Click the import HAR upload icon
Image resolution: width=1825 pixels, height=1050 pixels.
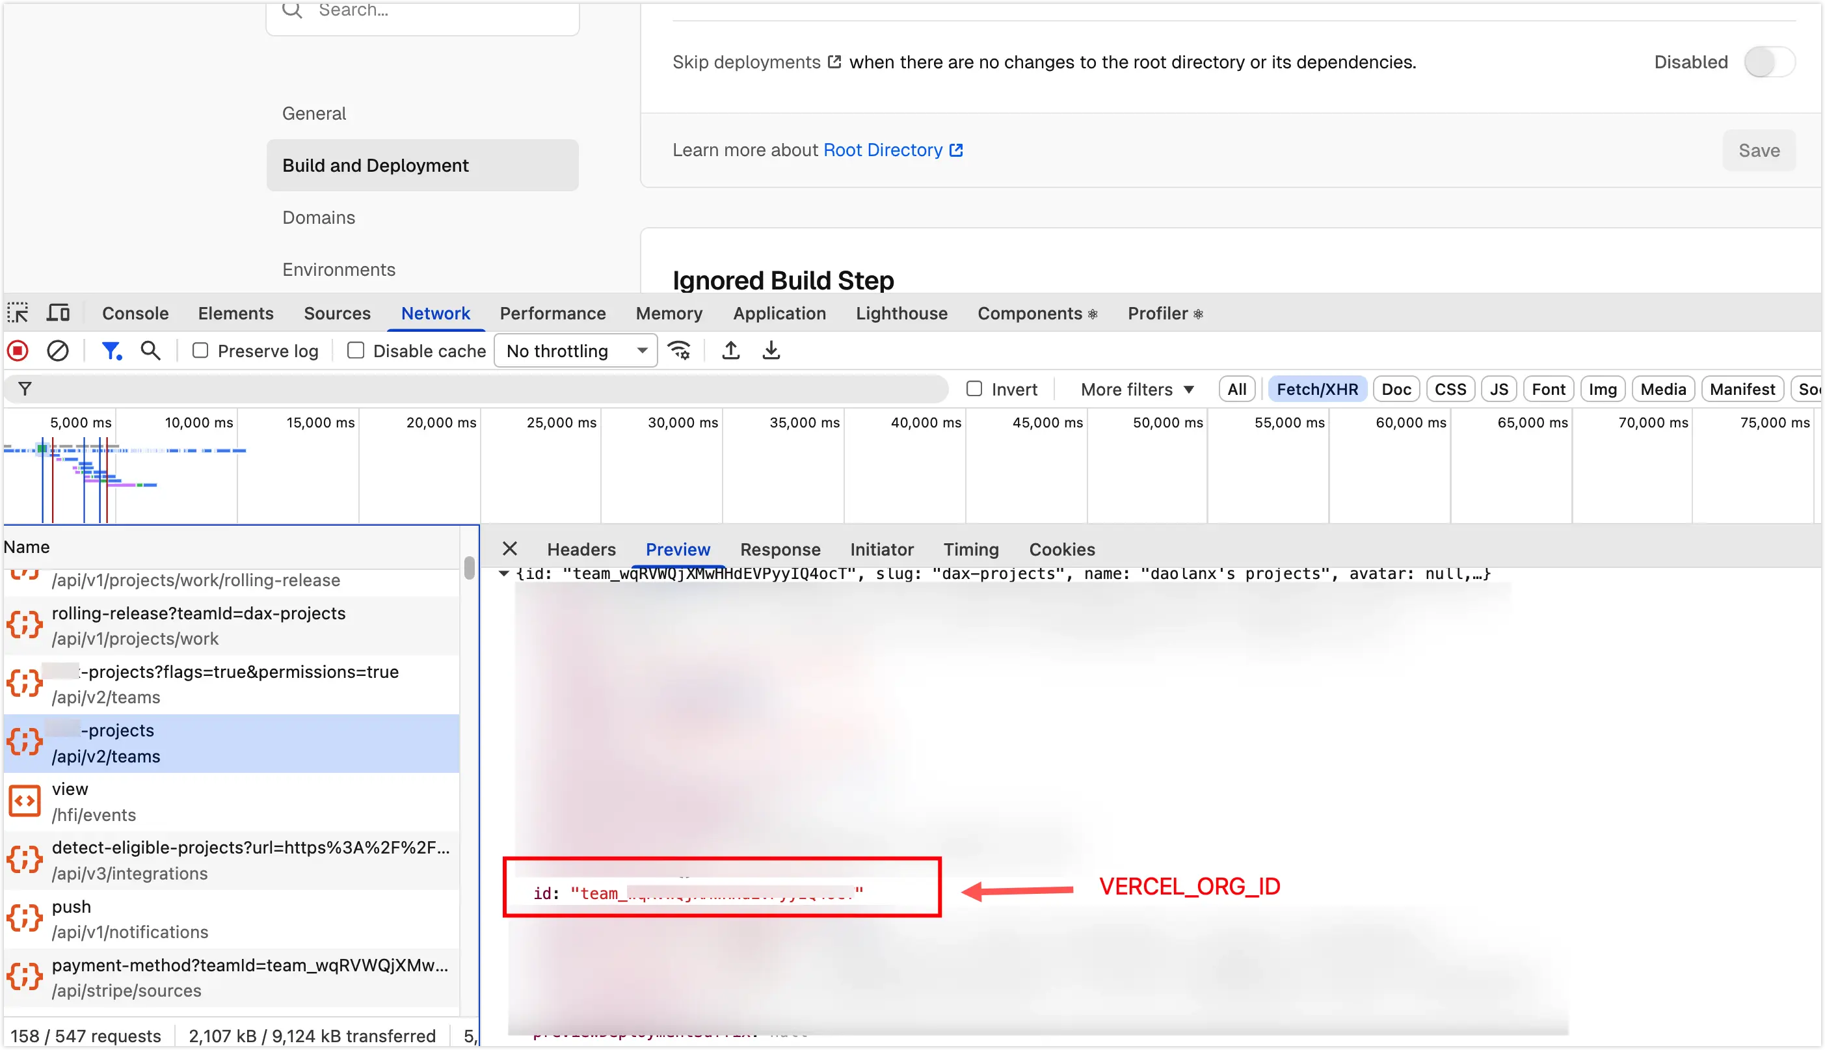731,351
